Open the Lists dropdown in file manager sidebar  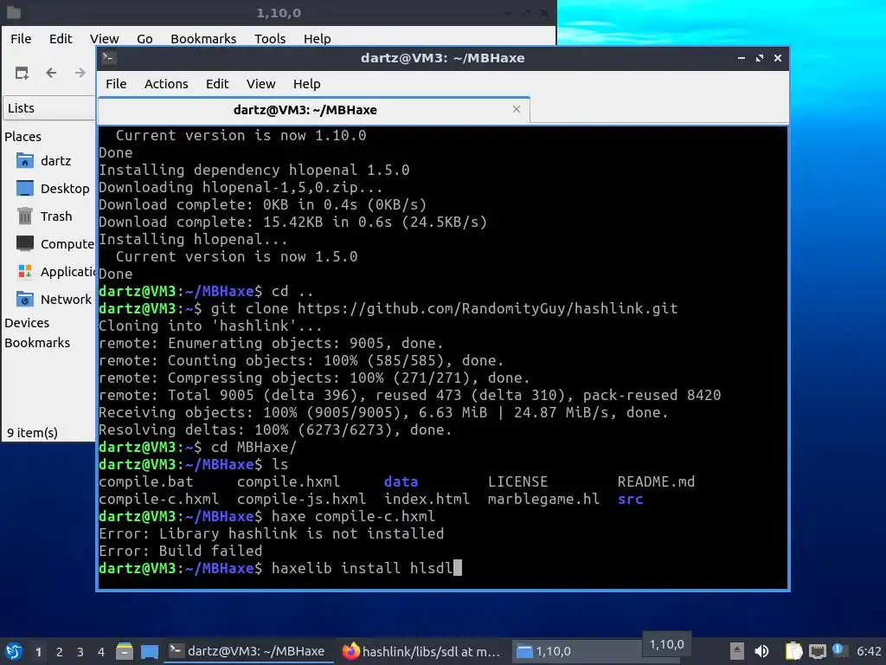click(49, 108)
